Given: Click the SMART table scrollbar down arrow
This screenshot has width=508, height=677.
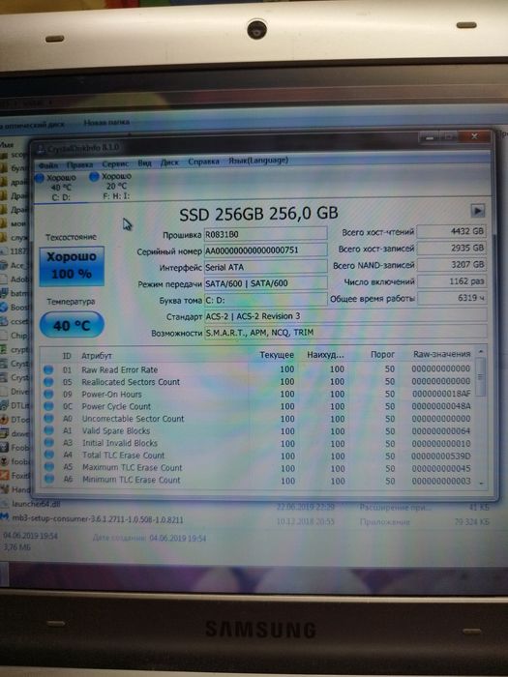Looking at the screenshot, I should pos(482,484).
